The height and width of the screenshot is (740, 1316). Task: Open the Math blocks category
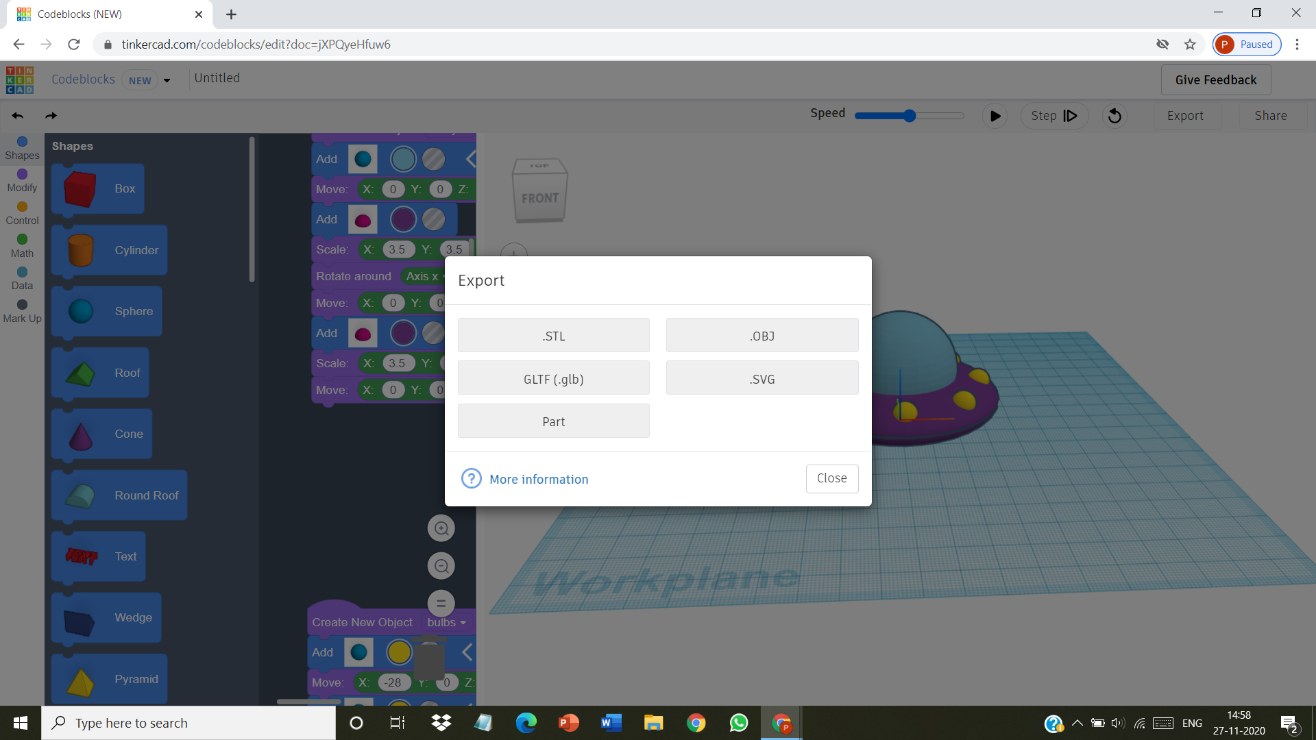click(21, 246)
